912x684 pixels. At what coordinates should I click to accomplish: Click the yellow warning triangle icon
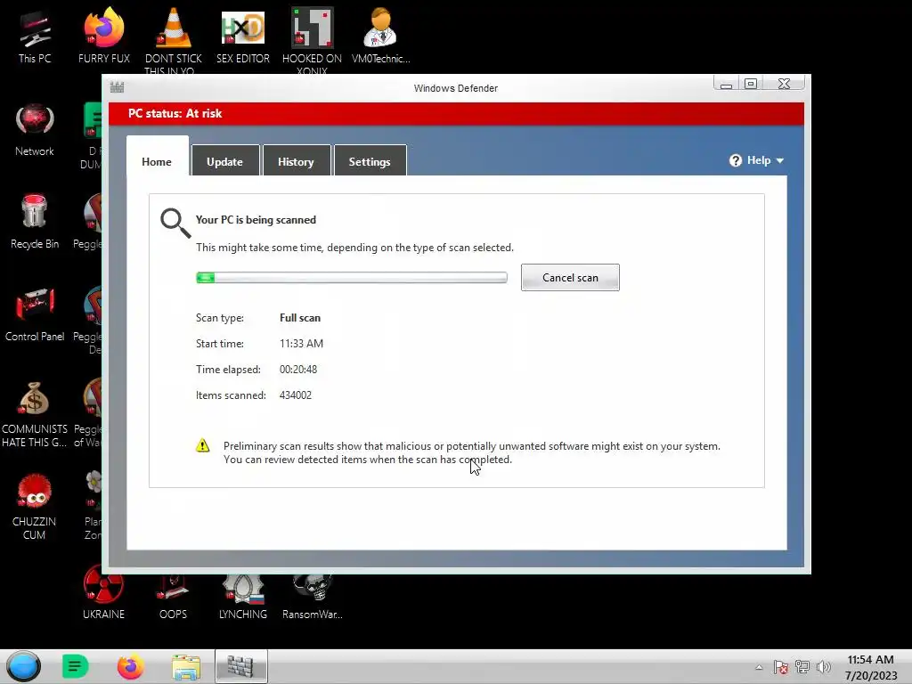click(x=202, y=445)
